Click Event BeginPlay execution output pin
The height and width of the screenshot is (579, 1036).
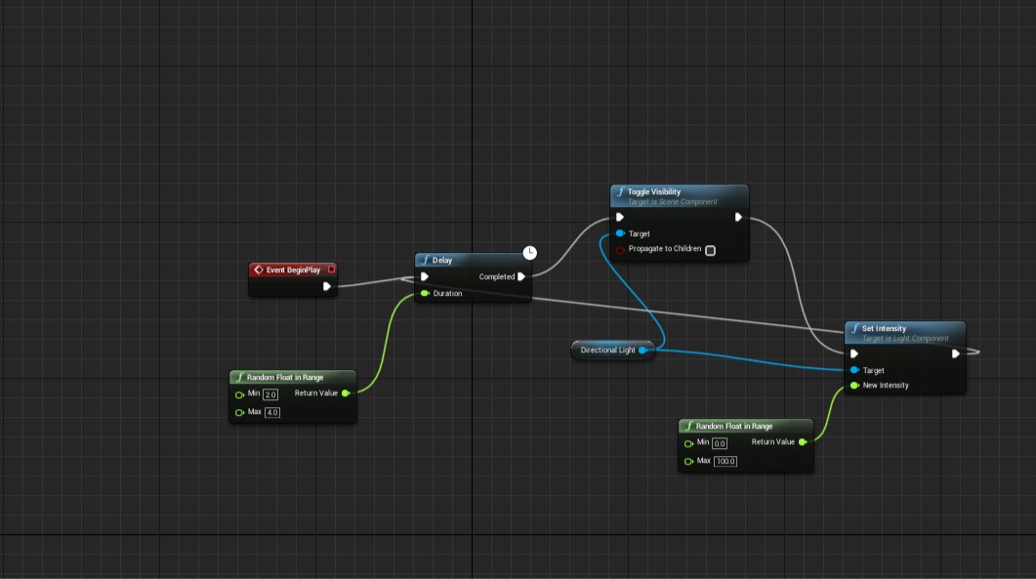tap(326, 286)
